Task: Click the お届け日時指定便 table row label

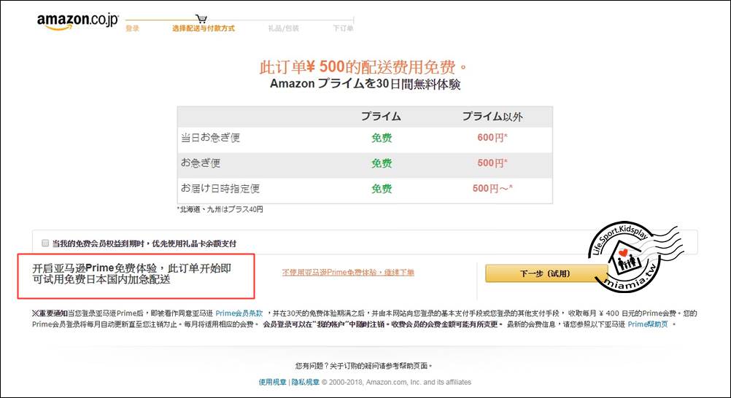Action: 220,189
